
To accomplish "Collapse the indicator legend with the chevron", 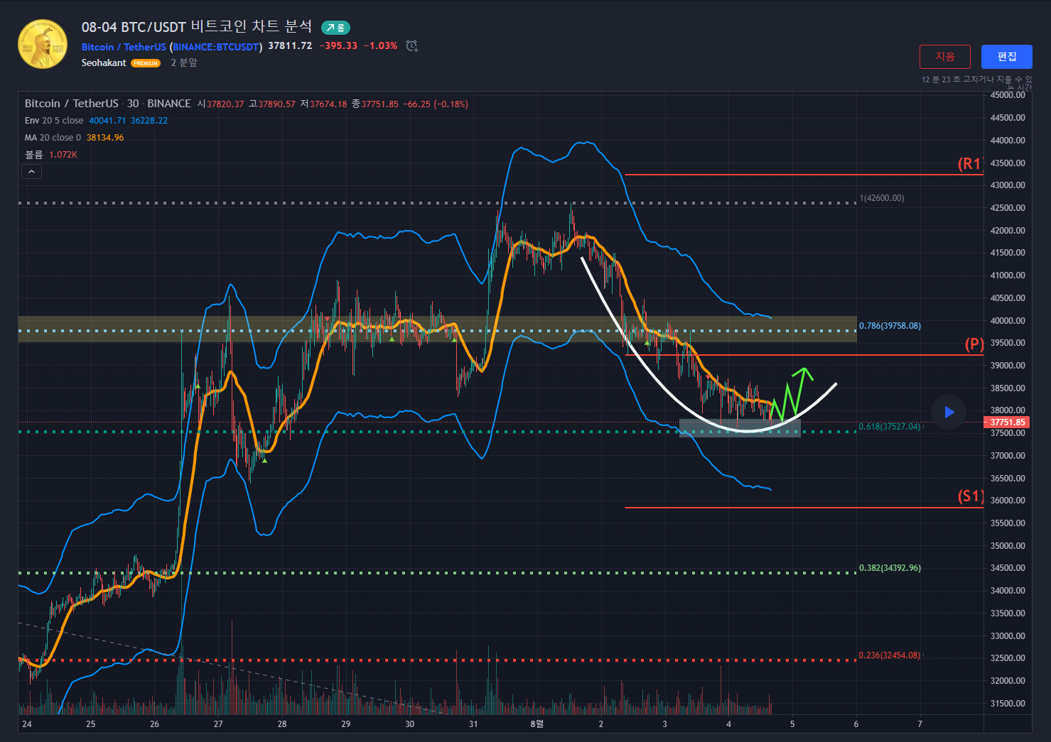I will pos(31,171).
